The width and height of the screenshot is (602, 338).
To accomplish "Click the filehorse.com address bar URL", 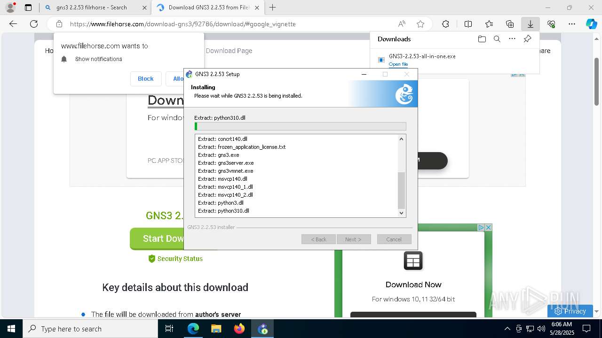I will 182,24.
